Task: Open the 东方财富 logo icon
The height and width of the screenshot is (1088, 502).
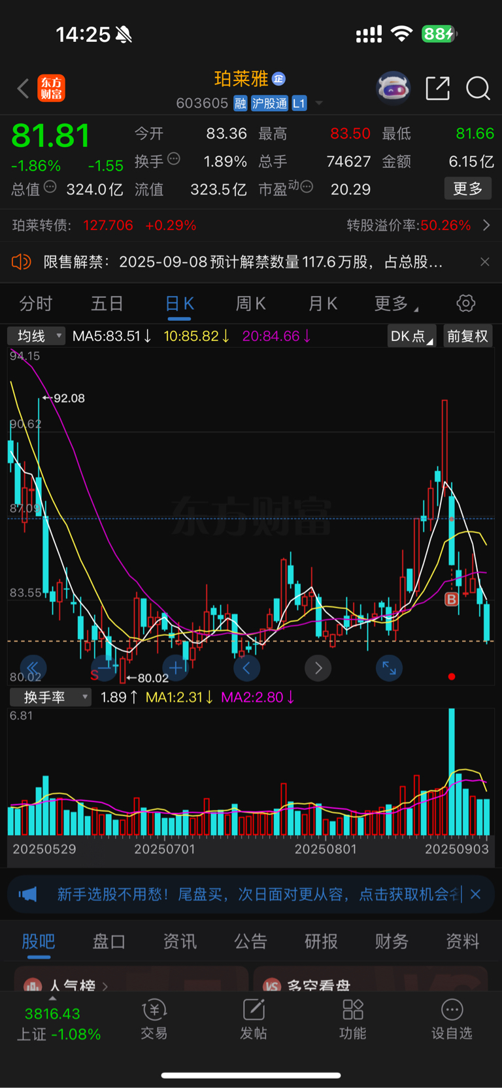Action: coord(52,88)
